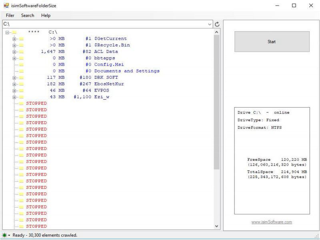Click folder icon of $Recycle.Bin row

(x=22, y=45)
